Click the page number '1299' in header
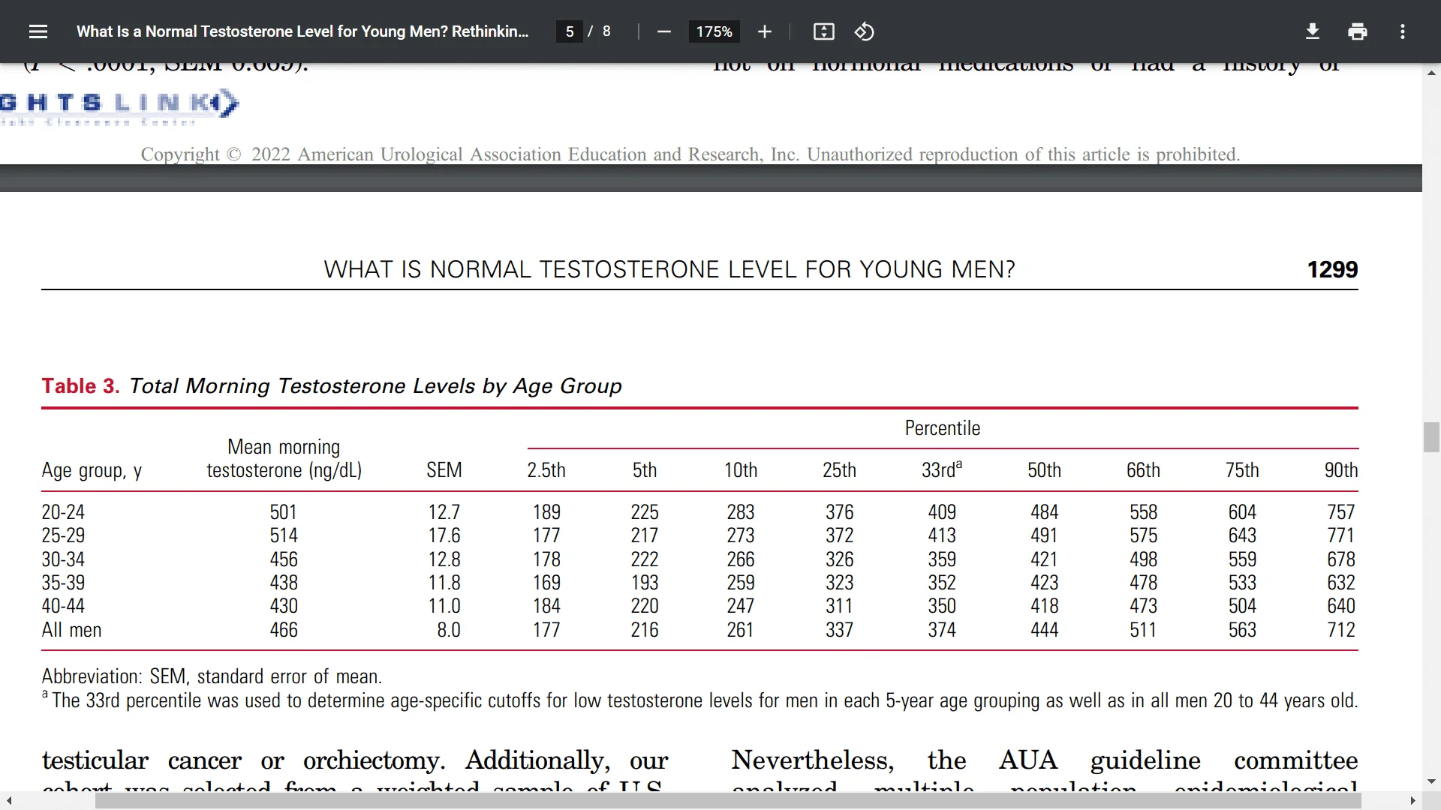The height and width of the screenshot is (810, 1441). point(1332,269)
